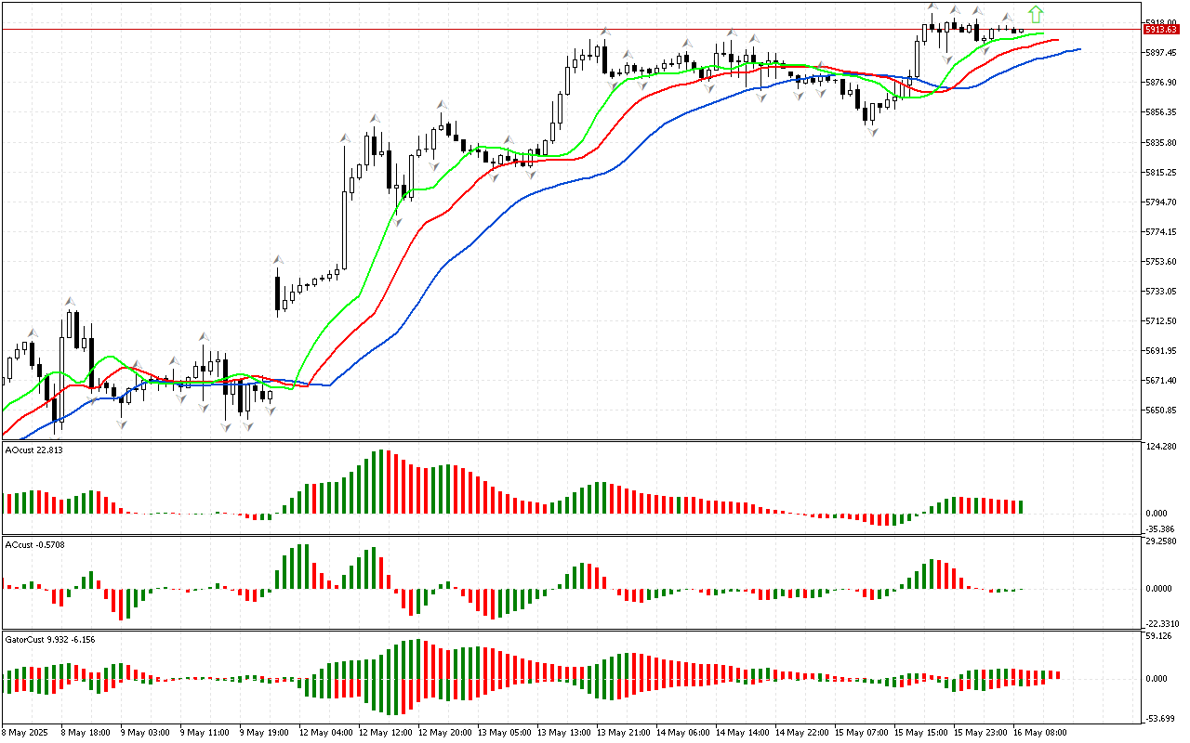Select the blue Alligator jaw line's right end
The width and height of the screenshot is (1190, 743).
(x=1077, y=49)
